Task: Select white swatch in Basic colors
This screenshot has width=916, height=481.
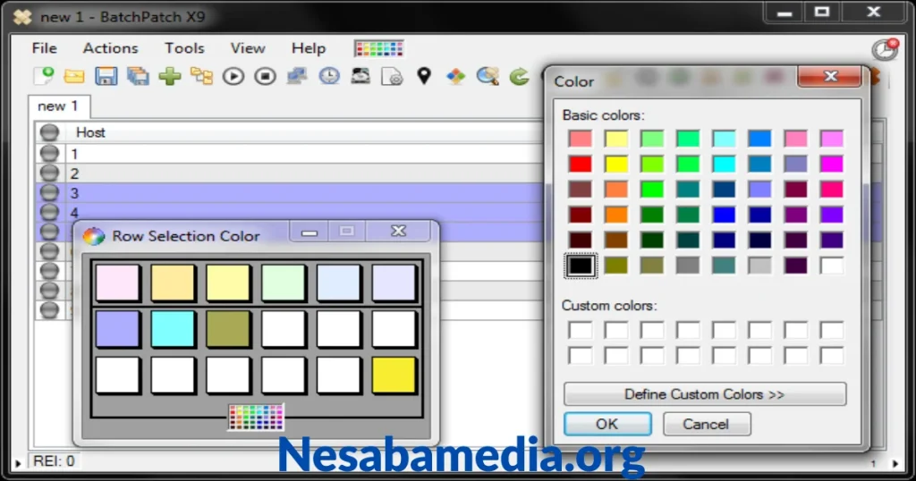Action: [x=832, y=266]
